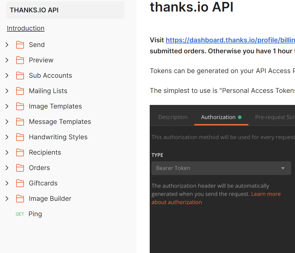Expand the Send folder chevron
Screen dimensions: 295x253
click(x=7, y=45)
